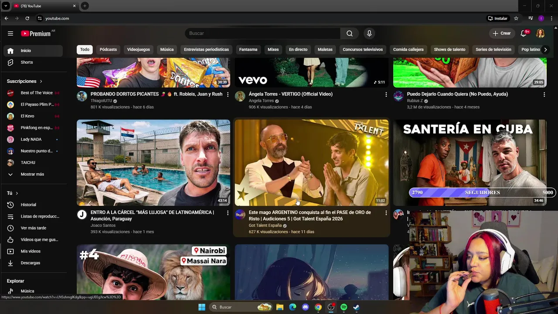
Task: Select the Shows de talento chip
Action: coord(449,50)
